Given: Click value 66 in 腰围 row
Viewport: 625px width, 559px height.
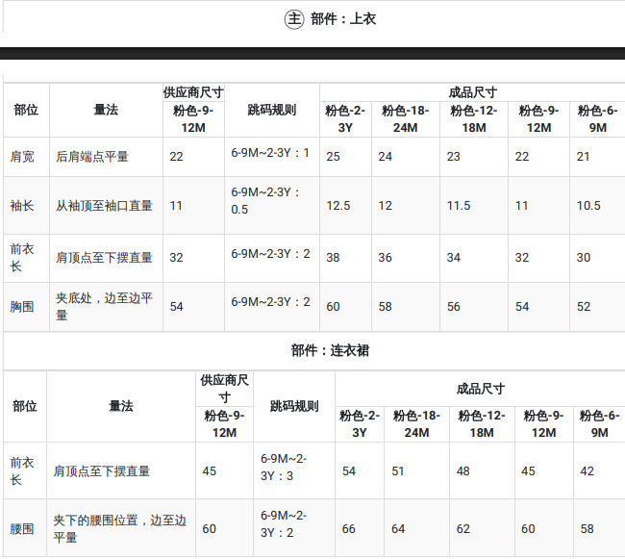Looking at the screenshot, I should [348, 529].
